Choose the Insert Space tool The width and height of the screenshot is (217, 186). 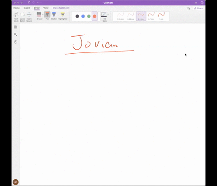29,17
